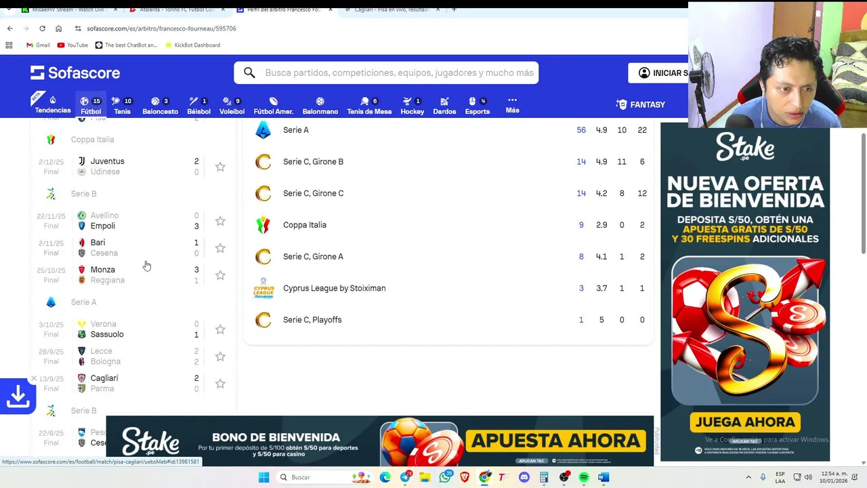Open Word from the taskbar
Screen dimensions: 867x488
pos(603,477)
